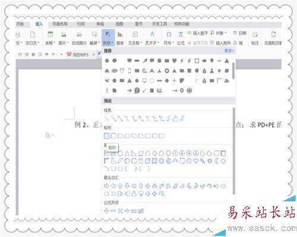Select the sun basic shape
The image size is (297, 237).
pos(210,161)
